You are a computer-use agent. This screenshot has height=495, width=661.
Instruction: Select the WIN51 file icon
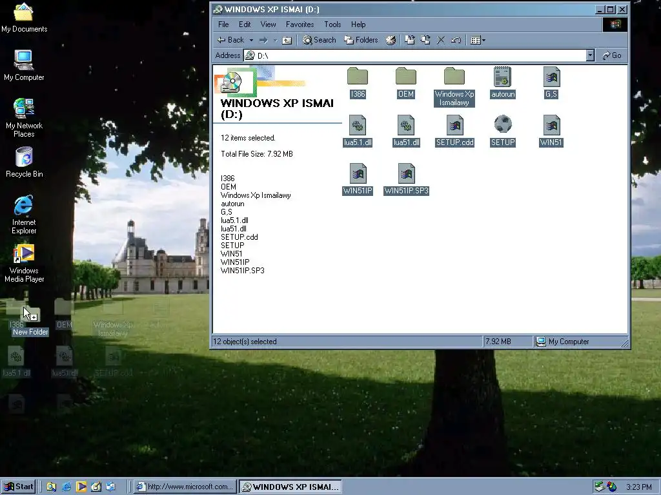pos(551,131)
